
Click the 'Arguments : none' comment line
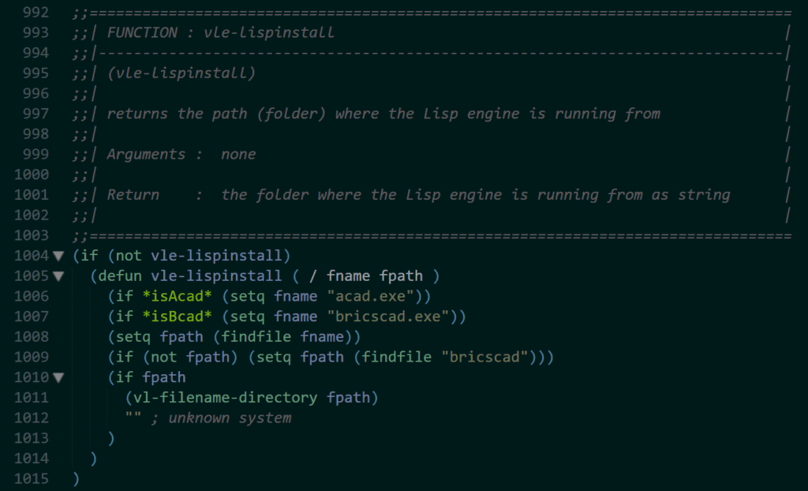point(181,155)
